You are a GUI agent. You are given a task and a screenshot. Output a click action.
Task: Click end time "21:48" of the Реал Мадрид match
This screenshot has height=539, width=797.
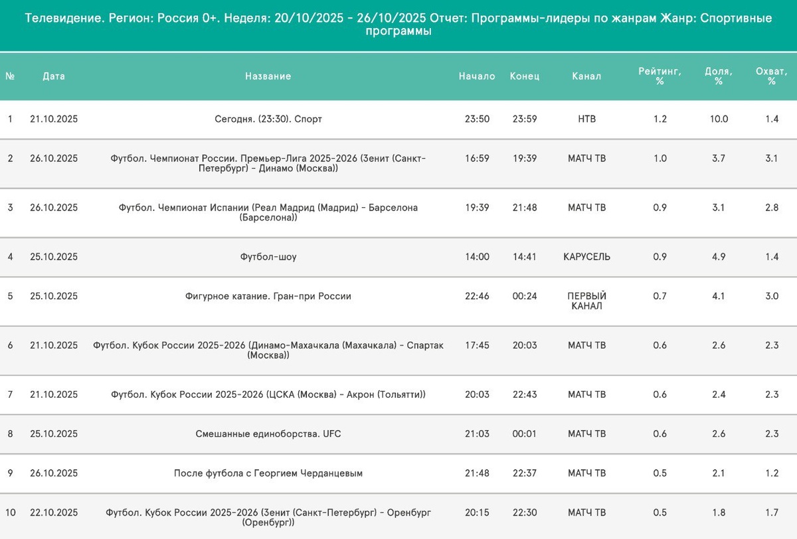coord(525,208)
